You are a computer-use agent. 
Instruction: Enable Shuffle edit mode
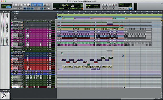tap(4, 6)
